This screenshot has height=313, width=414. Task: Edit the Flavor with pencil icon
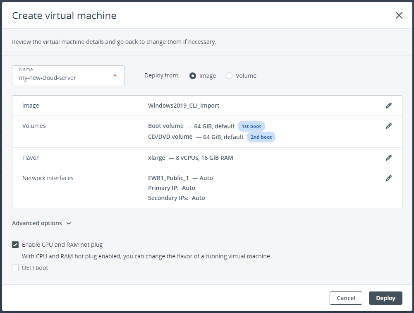click(388, 158)
